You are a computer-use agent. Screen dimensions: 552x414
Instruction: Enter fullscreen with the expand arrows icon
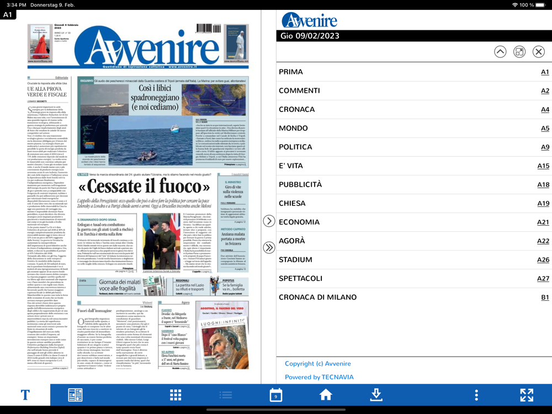click(x=527, y=395)
